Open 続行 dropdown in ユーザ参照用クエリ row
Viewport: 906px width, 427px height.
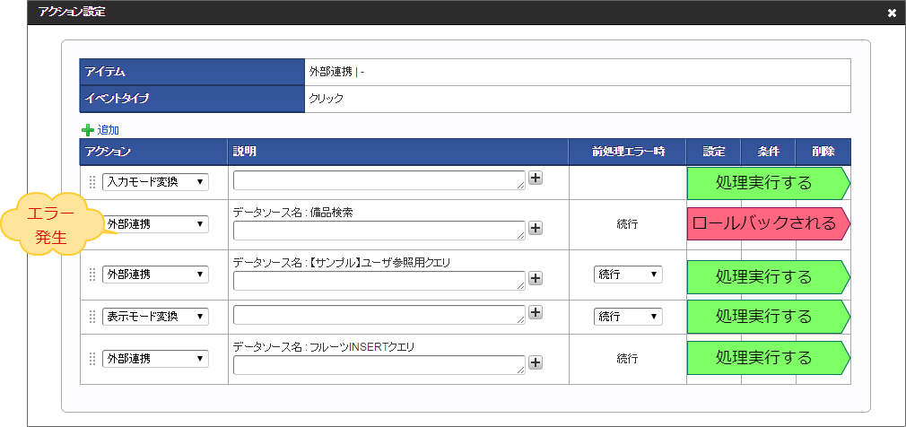coord(628,274)
